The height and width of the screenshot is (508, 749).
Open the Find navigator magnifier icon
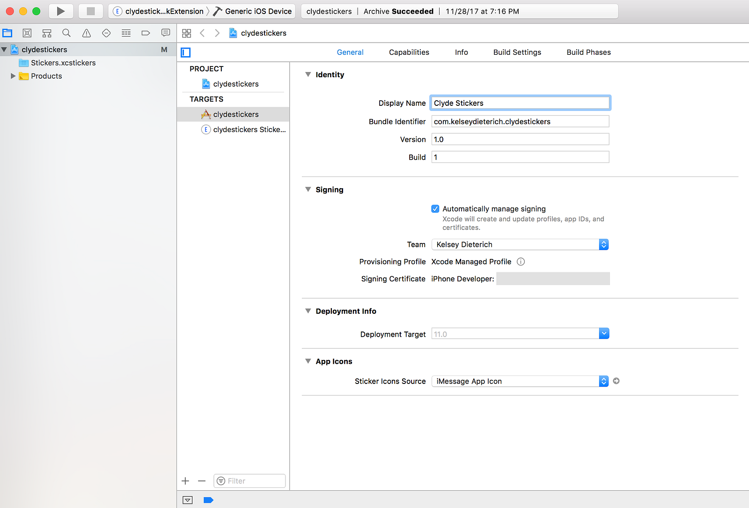pos(66,33)
